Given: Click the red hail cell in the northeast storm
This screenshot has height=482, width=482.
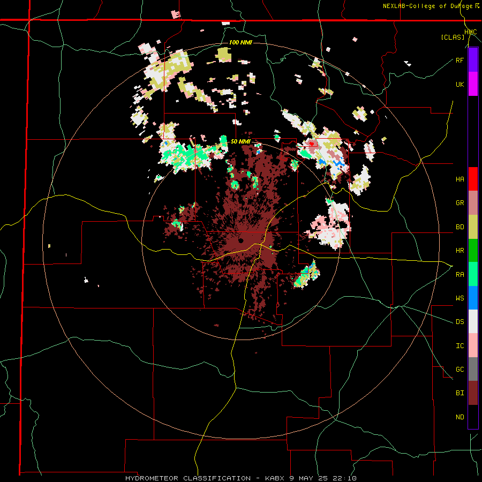Looking at the screenshot, I should coord(311,144).
